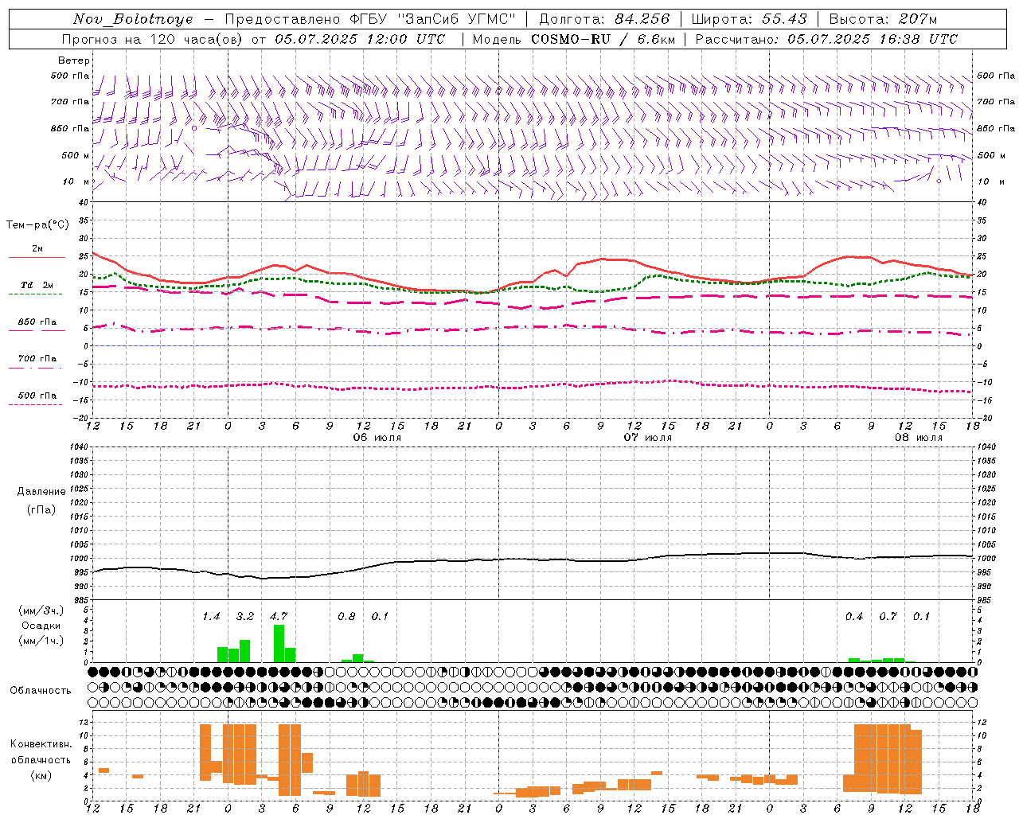This screenshot has width=1019, height=815.
Task: Click the Осадки precipitation panel label
Action: [41, 626]
